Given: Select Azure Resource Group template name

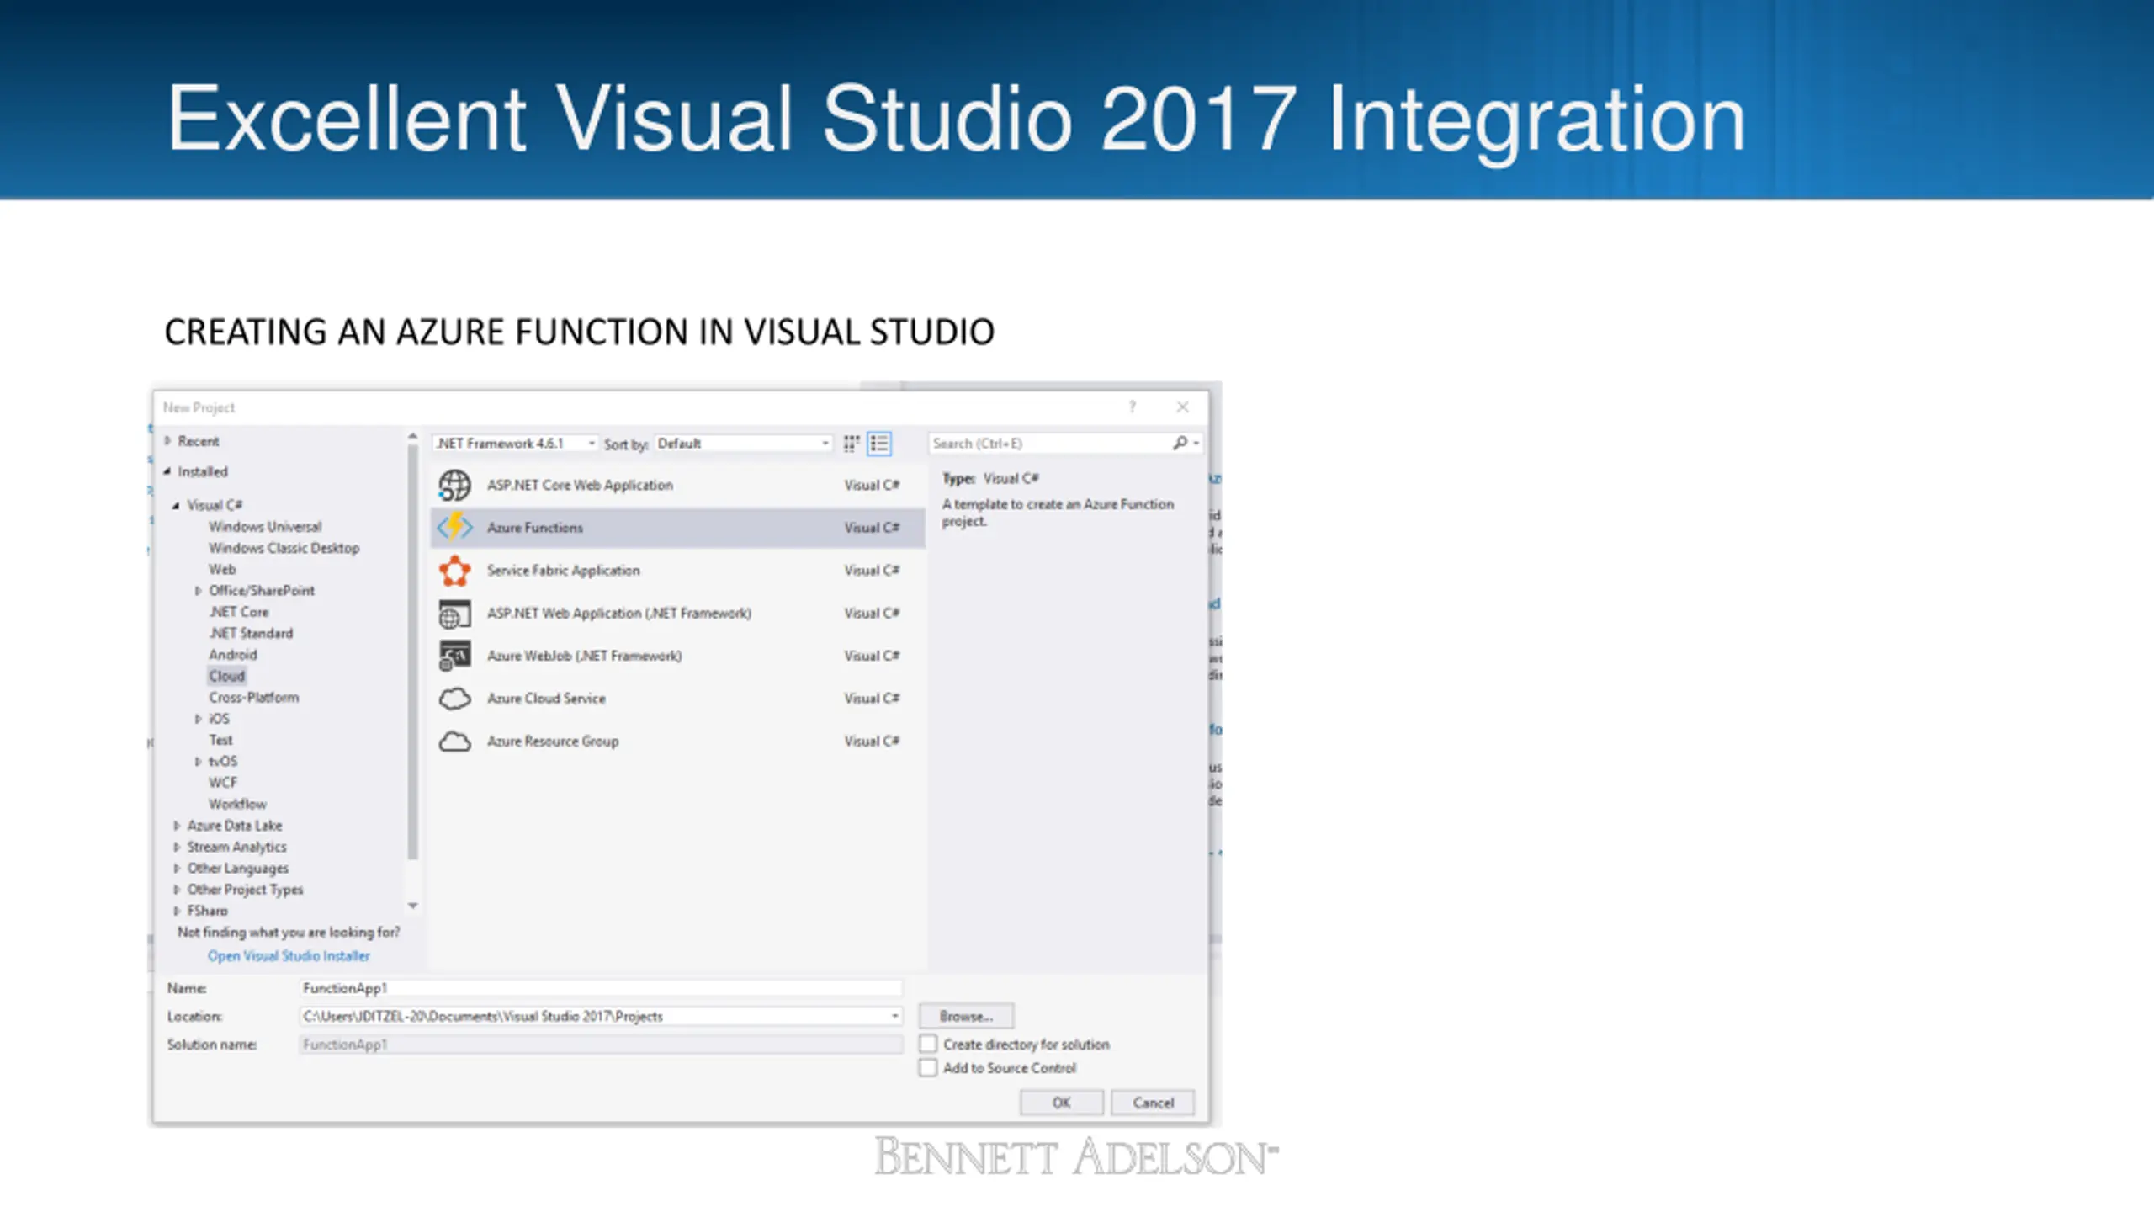Looking at the screenshot, I should (553, 742).
